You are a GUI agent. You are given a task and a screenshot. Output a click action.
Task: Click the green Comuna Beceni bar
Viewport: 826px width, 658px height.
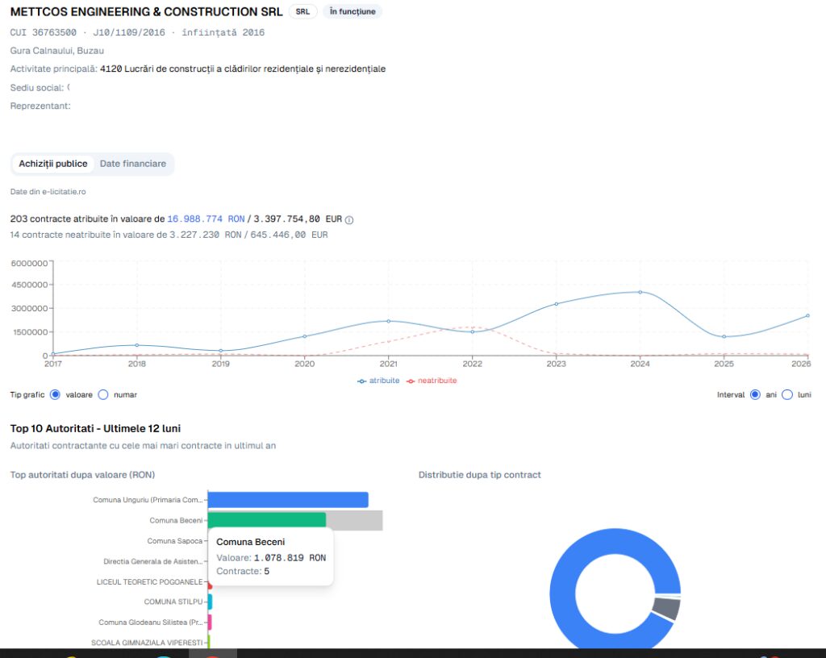(x=267, y=520)
